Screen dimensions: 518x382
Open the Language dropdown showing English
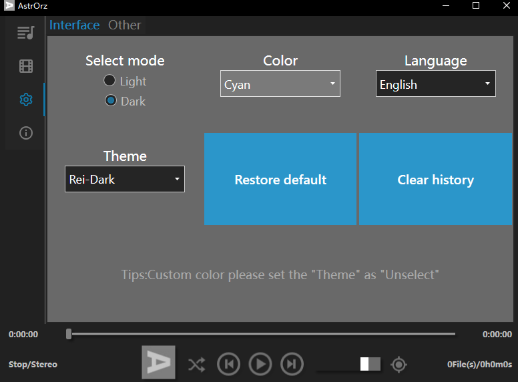(x=436, y=83)
